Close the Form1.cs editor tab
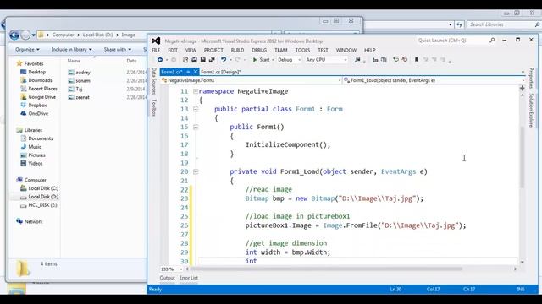Image resolution: width=542 pixels, height=304 pixels. point(196,72)
